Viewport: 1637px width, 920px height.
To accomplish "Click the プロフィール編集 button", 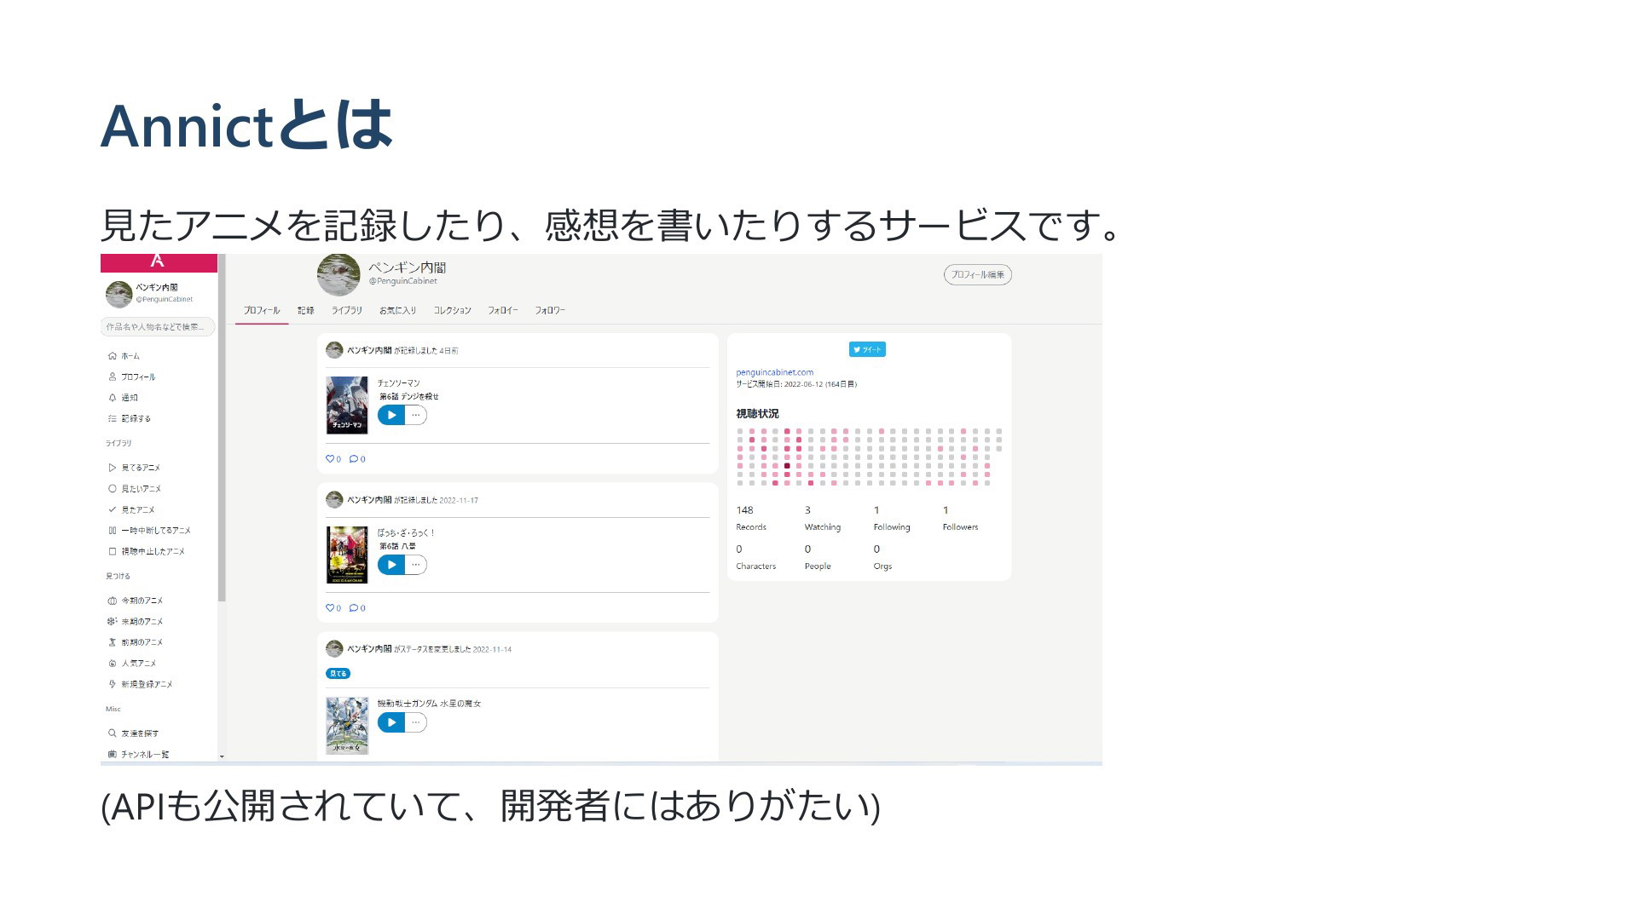I will click(978, 274).
